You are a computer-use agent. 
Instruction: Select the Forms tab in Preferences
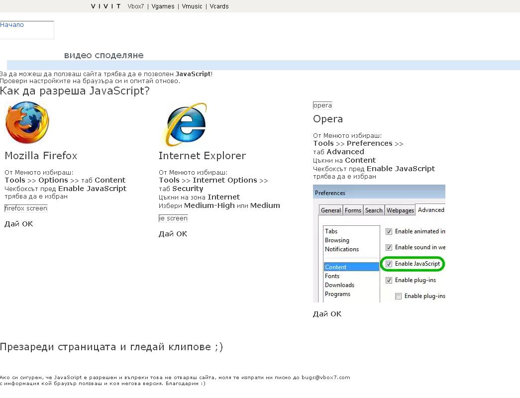tap(353, 210)
